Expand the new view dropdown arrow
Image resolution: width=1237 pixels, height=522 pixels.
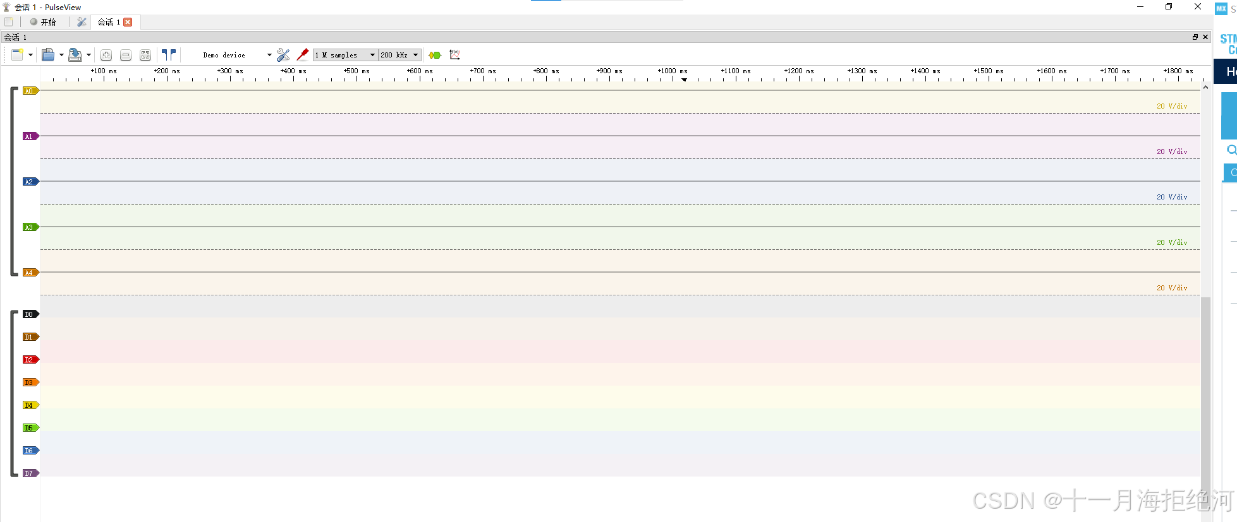pyautogui.click(x=30, y=55)
